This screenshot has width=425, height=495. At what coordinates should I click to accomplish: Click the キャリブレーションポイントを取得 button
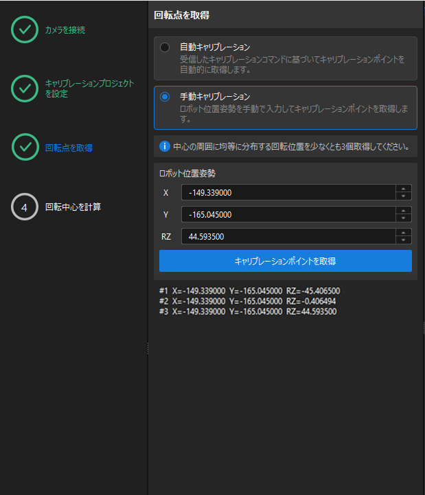pyautogui.click(x=286, y=261)
